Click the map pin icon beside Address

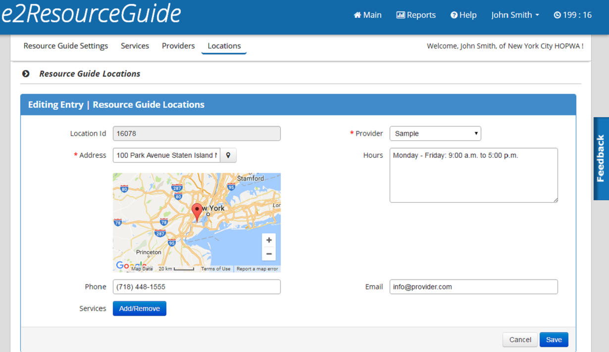[228, 155]
